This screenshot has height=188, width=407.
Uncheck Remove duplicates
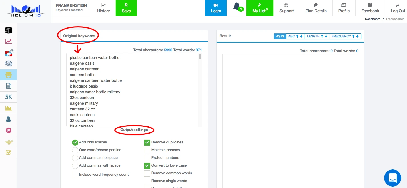(x=147, y=142)
